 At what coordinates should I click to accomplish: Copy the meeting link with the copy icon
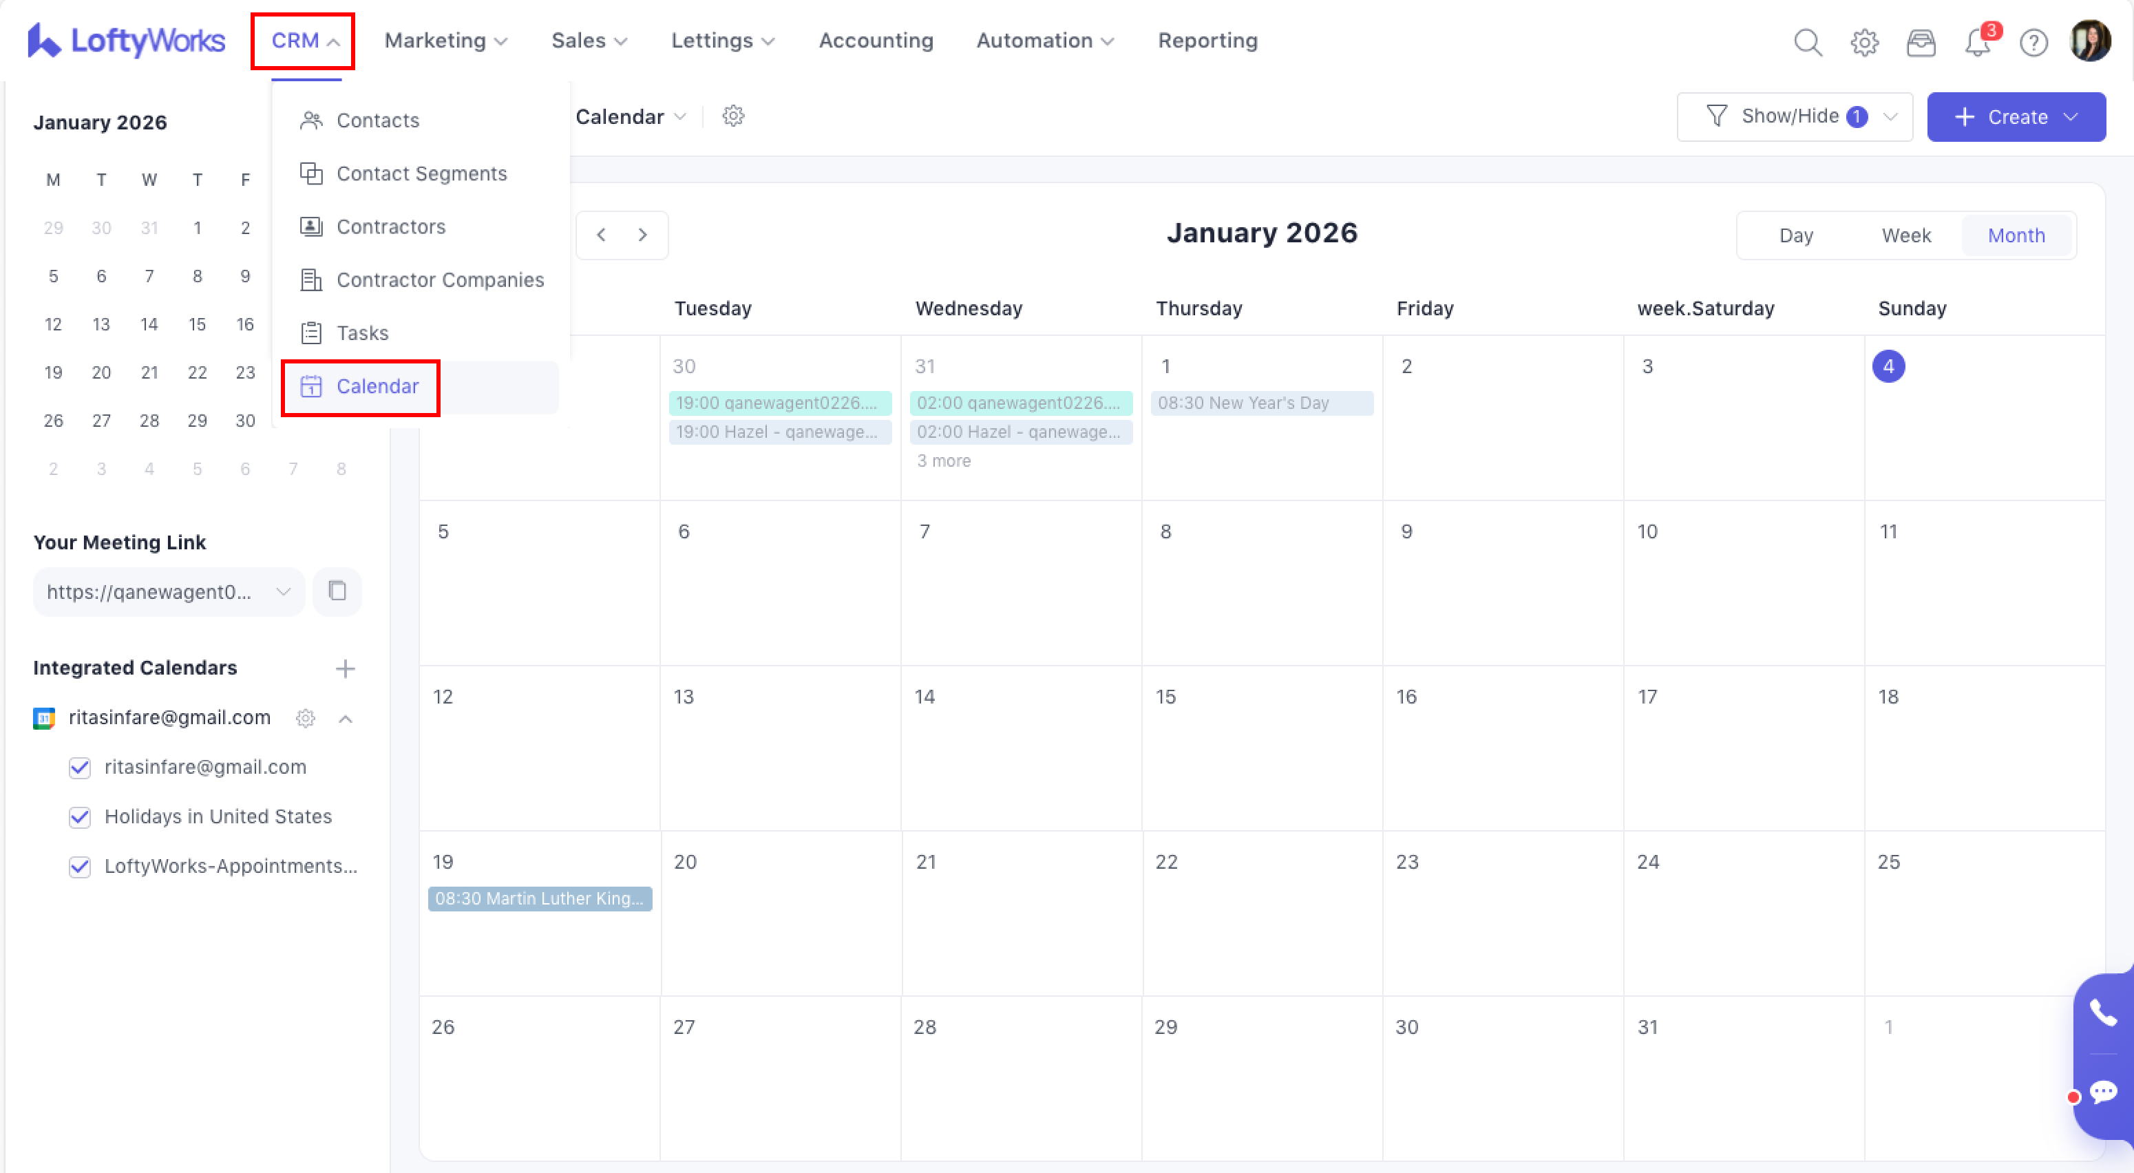coord(337,591)
